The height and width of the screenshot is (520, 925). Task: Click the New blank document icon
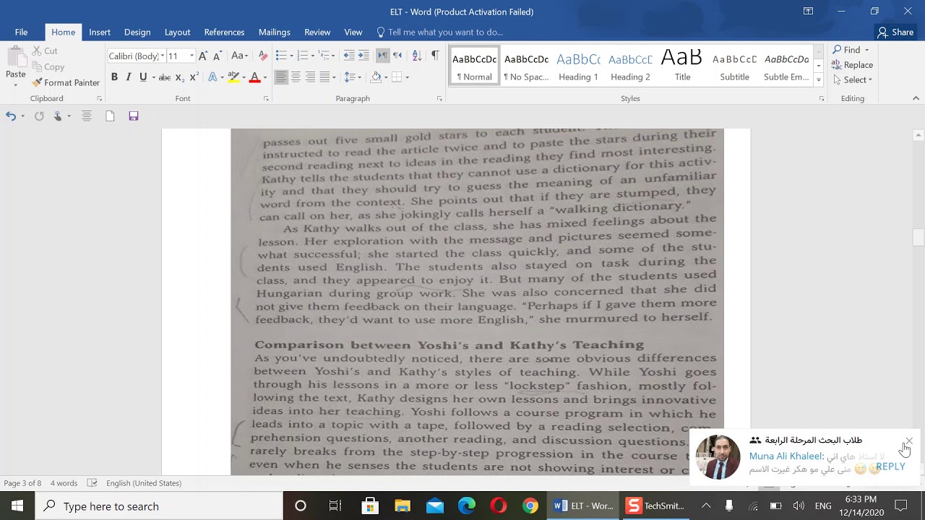[110, 116]
